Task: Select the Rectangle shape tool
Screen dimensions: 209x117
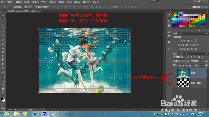Action: coord(3,84)
